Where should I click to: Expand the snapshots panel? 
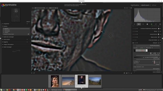(x=6, y=24)
